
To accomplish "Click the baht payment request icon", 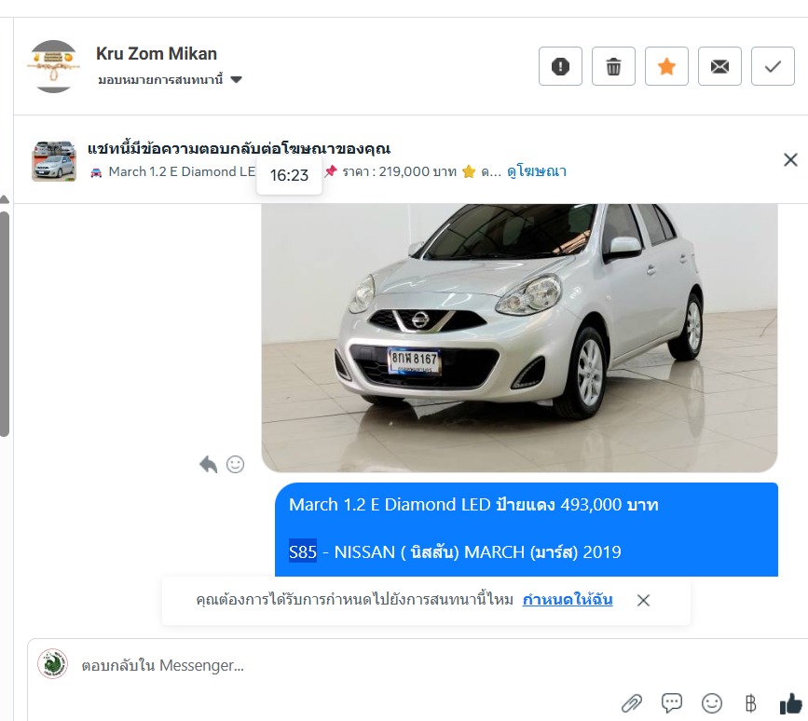I will click(x=751, y=703).
